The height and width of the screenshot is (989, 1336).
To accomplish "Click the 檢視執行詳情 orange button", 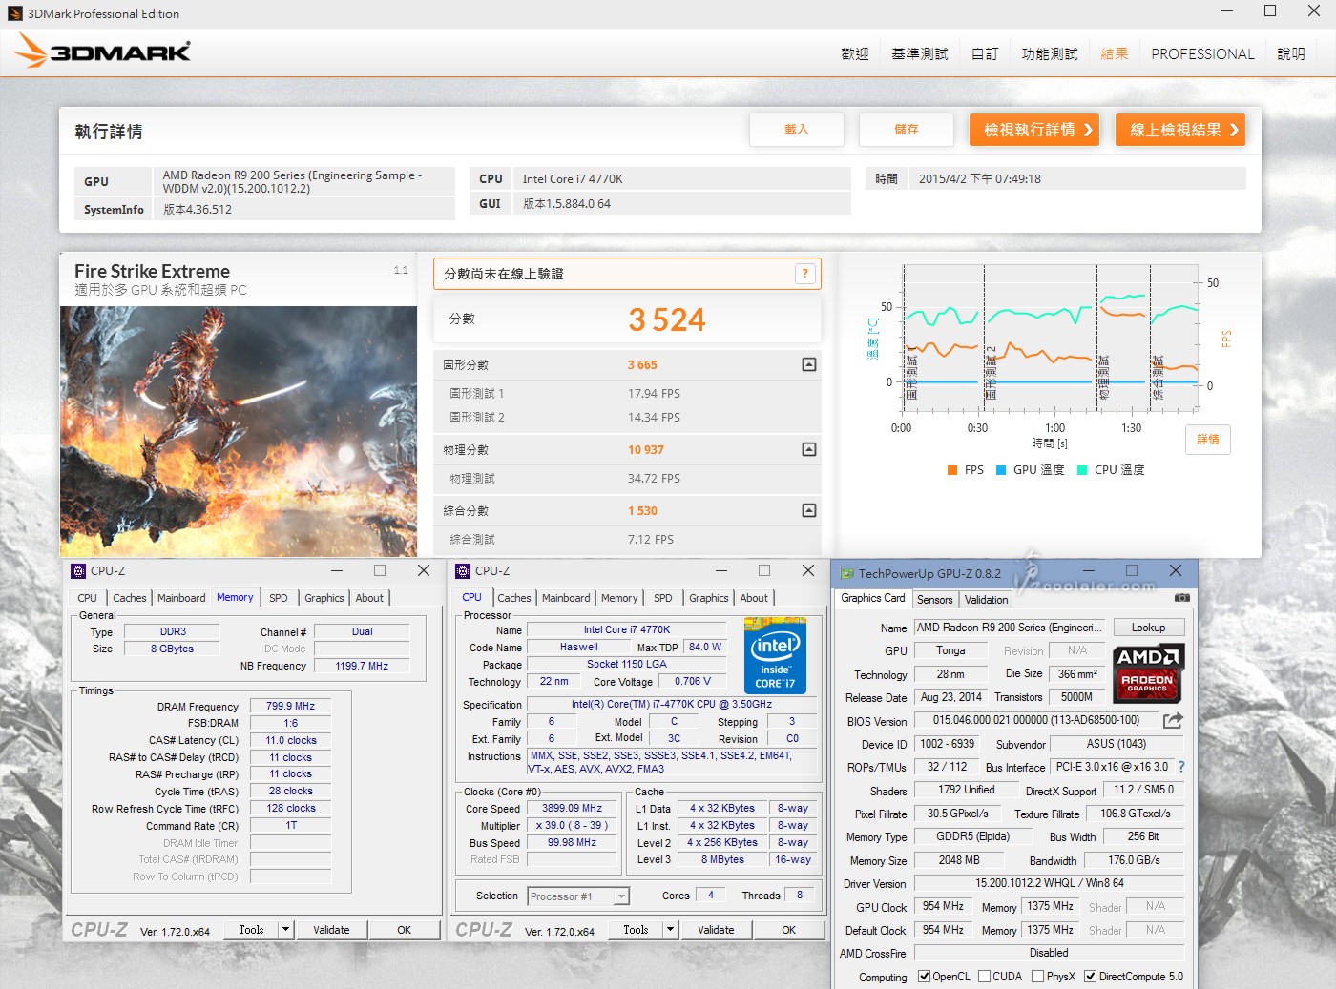I will click(x=1034, y=130).
